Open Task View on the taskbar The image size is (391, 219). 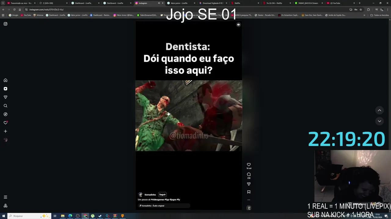55,216
